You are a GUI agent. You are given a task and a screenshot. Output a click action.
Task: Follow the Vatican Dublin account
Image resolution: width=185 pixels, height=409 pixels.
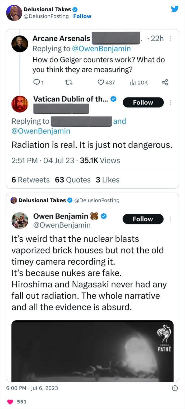coord(143,102)
